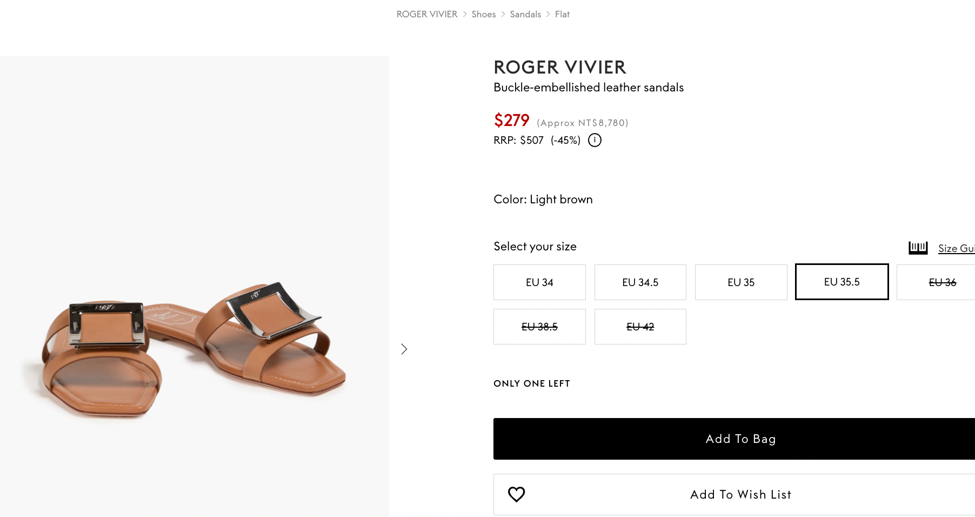Select size EU 34
Image resolution: width=975 pixels, height=517 pixels.
click(539, 282)
